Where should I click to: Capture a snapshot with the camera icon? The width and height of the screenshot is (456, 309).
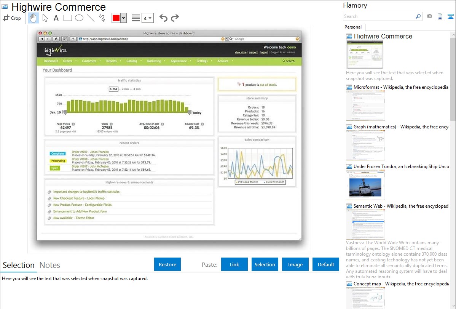pos(429,16)
